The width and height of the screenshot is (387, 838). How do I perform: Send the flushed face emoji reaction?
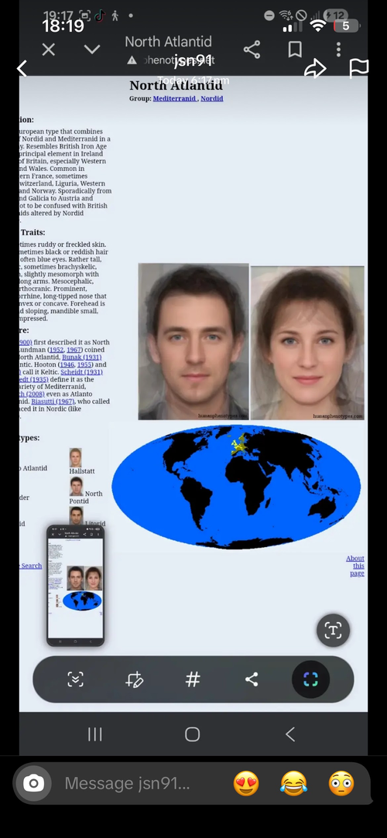[341, 784]
